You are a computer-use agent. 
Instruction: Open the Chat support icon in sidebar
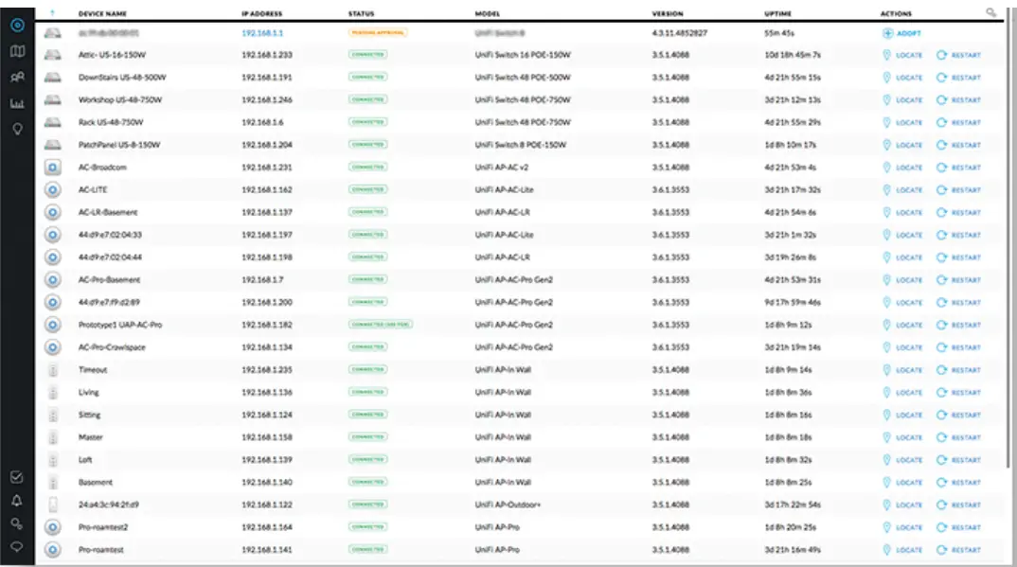coord(17,546)
